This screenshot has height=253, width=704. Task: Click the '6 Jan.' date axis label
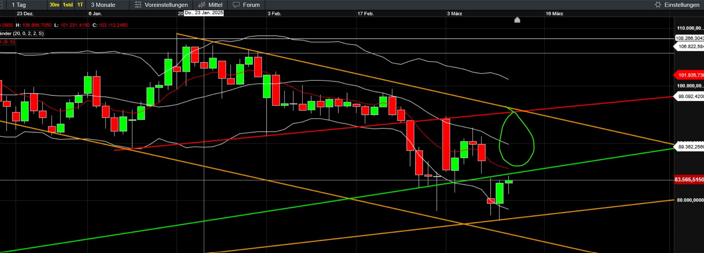95,14
